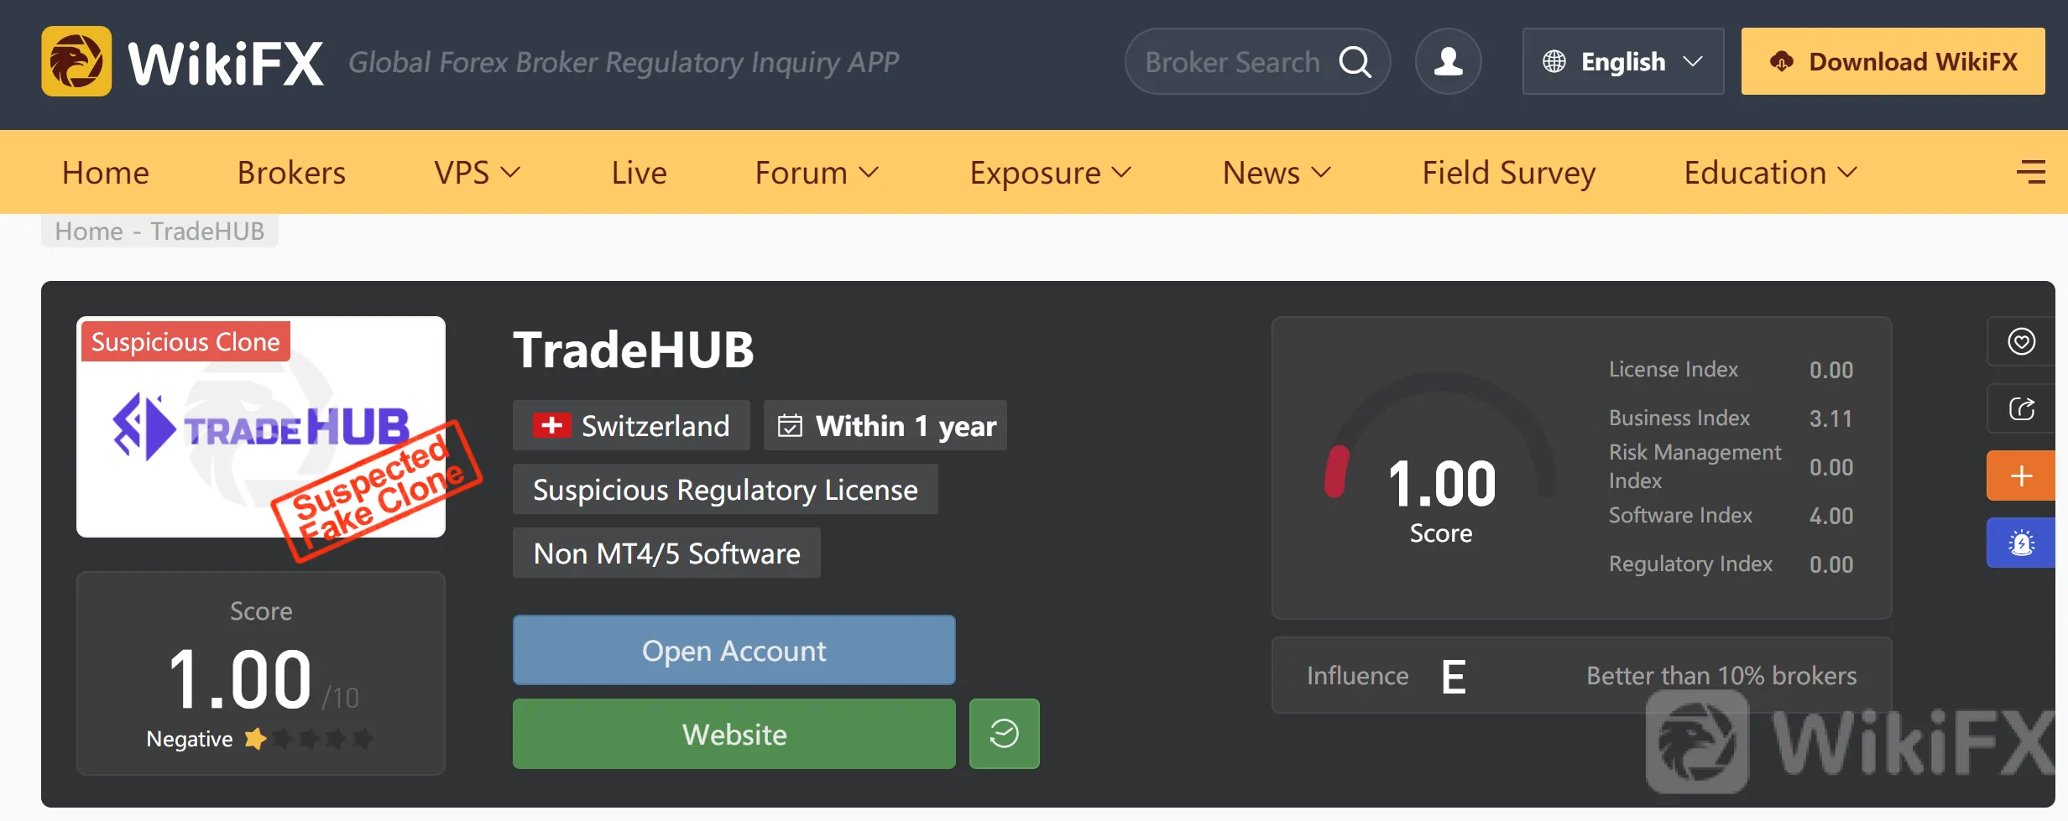Click the green refresh icon beside Website

(1004, 734)
